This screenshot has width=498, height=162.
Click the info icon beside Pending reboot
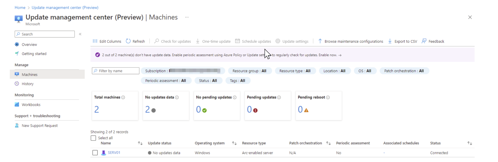click(328, 97)
